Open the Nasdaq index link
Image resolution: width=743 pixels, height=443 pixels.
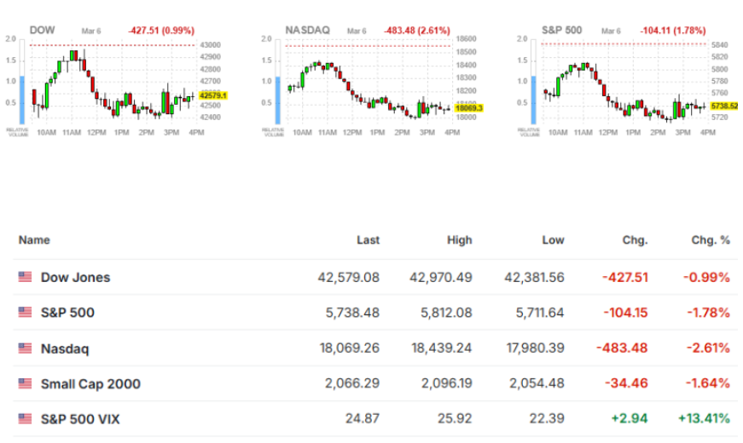tap(65, 348)
